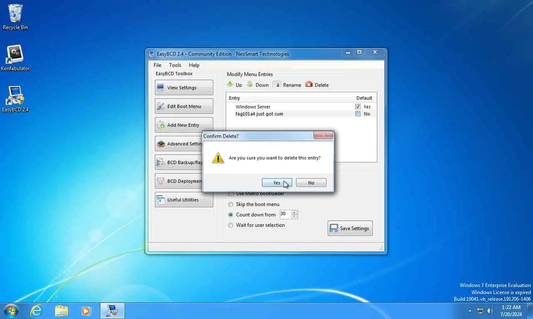Image resolution: width=533 pixels, height=319 pixels.
Task: Cancel deletion with the No button
Action: coord(311,183)
